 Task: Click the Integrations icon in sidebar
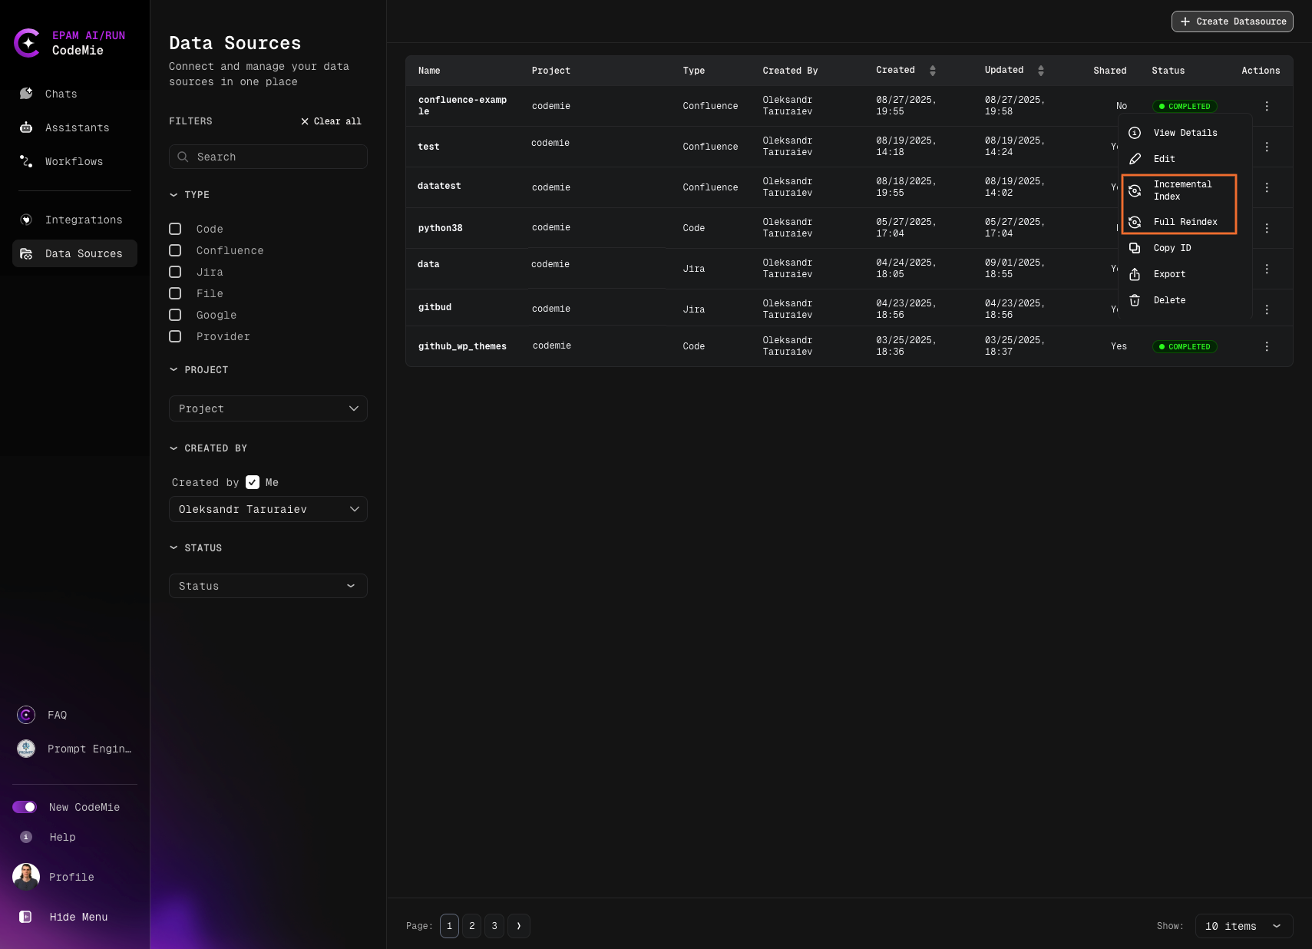click(x=26, y=220)
